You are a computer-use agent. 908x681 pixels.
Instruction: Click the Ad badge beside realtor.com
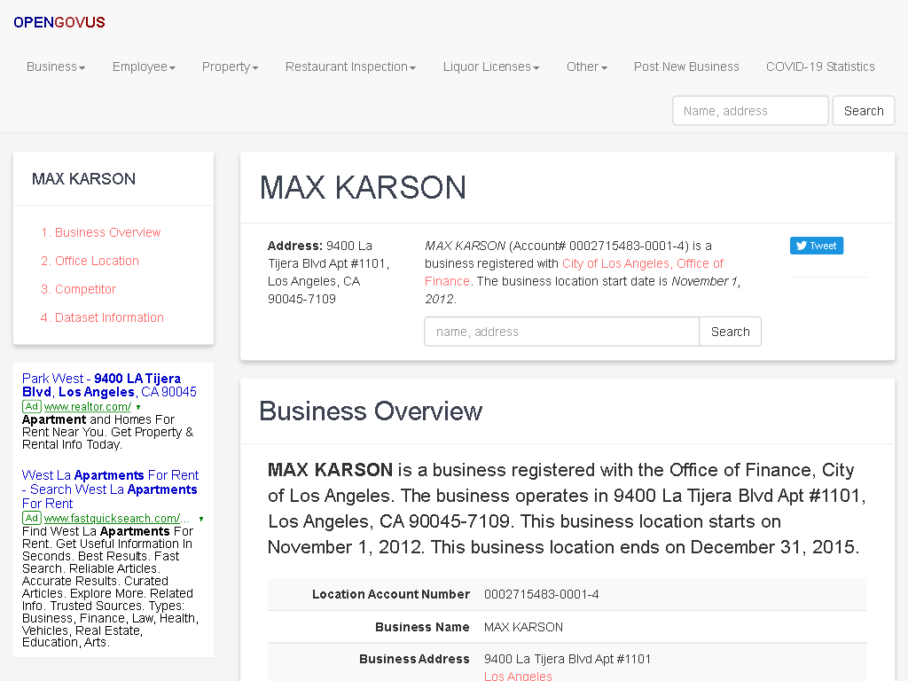pos(32,406)
